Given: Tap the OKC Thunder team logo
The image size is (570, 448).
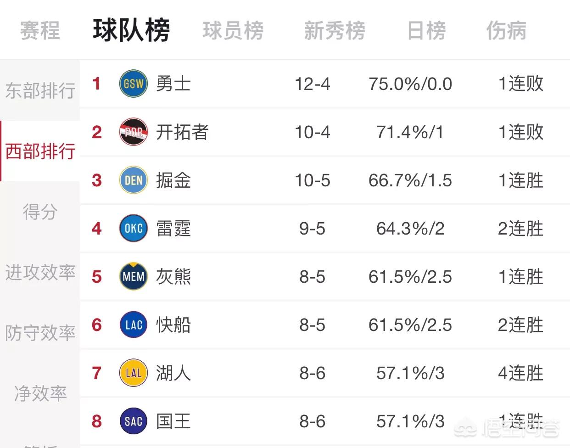Looking at the screenshot, I should click(134, 228).
